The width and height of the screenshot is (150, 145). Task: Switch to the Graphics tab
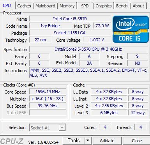click(104, 6)
